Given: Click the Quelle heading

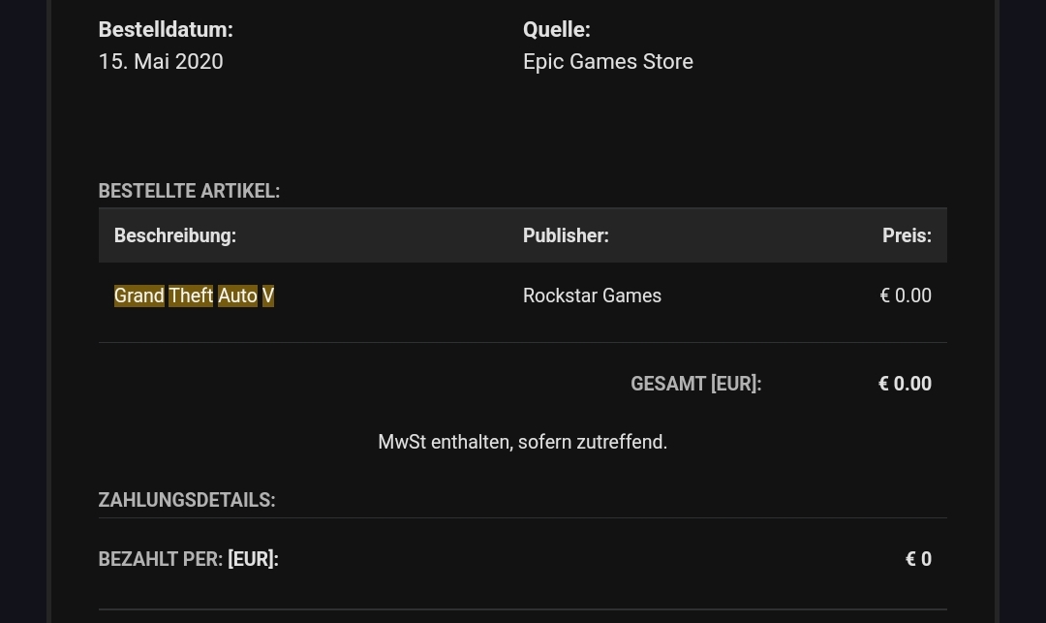Looking at the screenshot, I should [556, 29].
